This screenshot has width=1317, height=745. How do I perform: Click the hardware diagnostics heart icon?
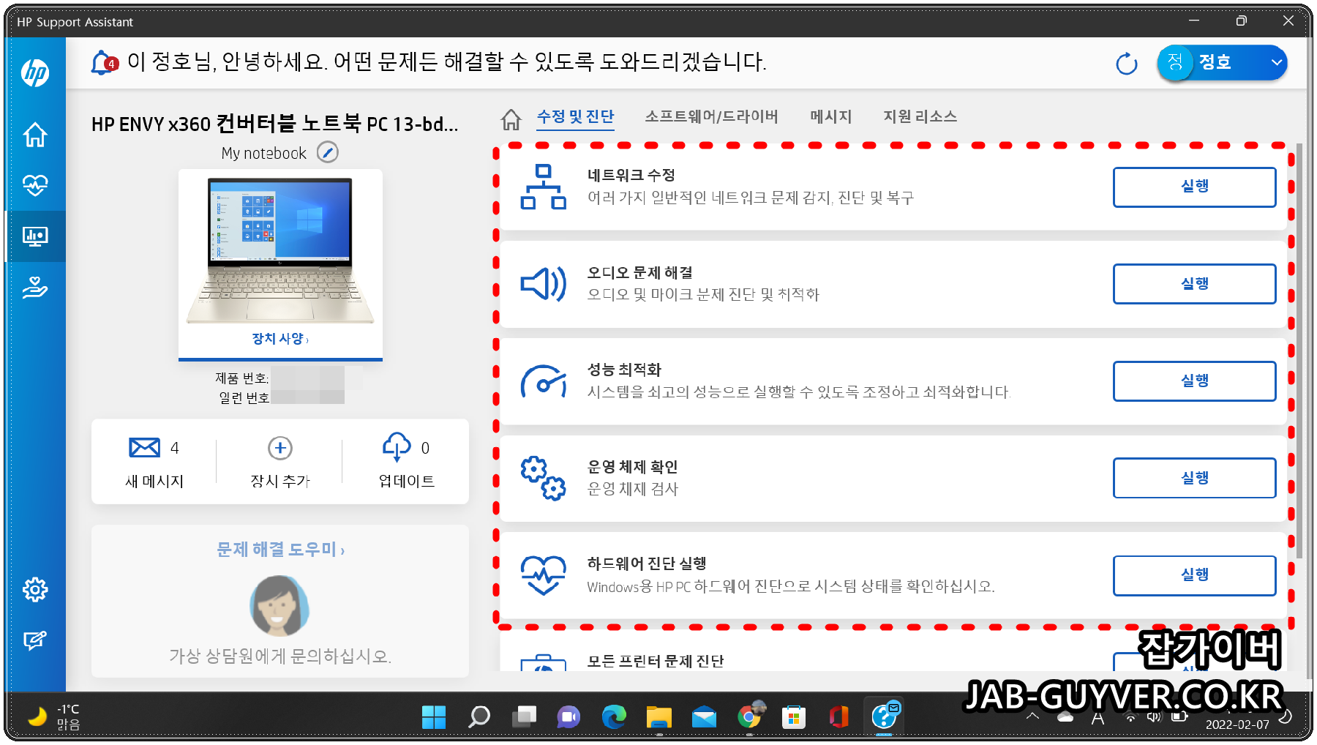(x=543, y=575)
